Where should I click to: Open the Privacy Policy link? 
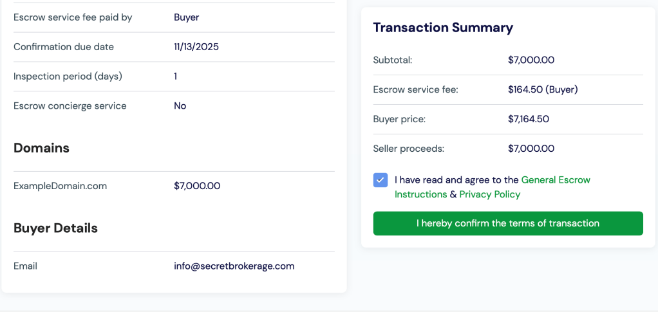pyautogui.click(x=489, y=194)
